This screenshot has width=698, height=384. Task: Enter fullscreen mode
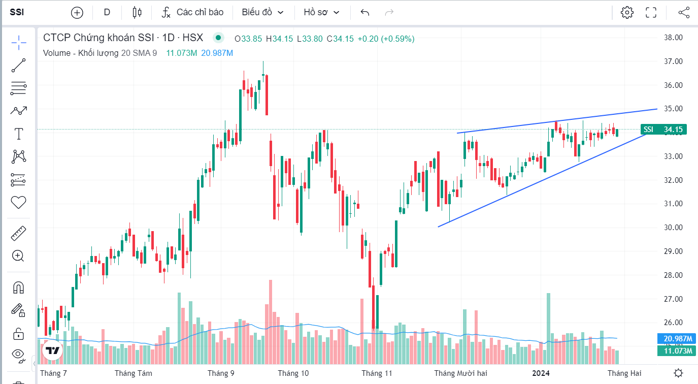pos(651,12)
